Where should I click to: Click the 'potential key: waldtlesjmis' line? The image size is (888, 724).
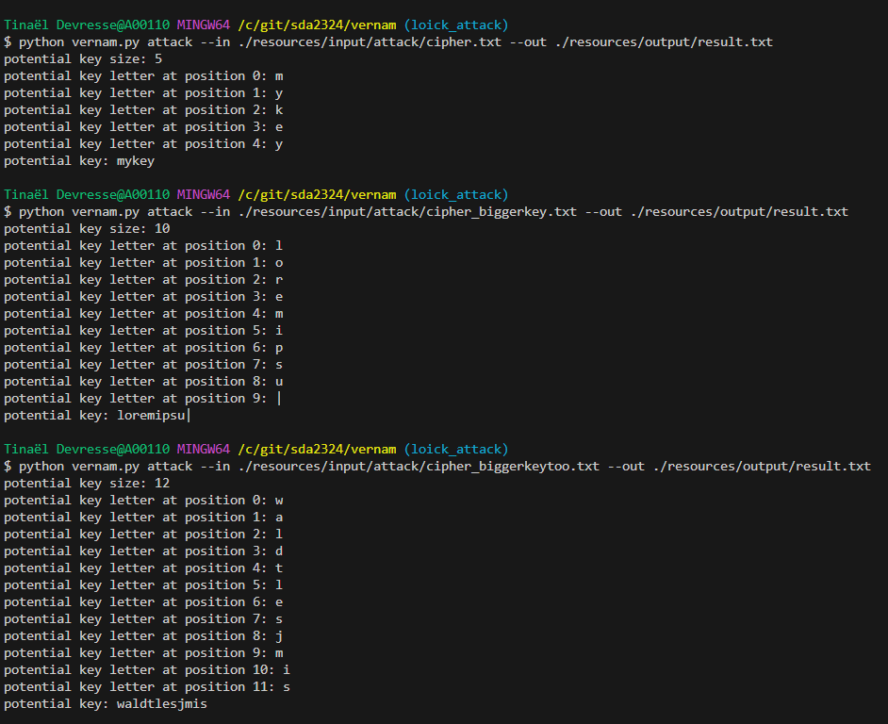click(106, 704)
